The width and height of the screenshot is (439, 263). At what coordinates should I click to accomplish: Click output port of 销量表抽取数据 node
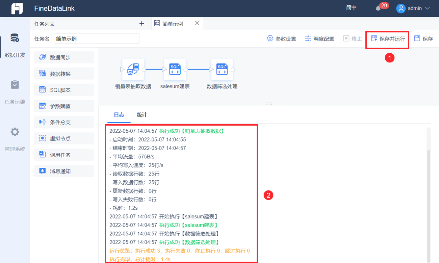[x=144, y=70]
